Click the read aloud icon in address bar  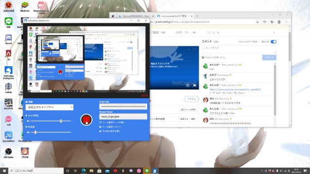257,22
